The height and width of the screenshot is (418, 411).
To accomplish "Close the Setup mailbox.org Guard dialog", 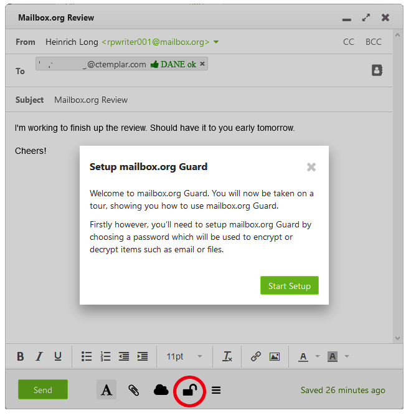I will [311, 167].
